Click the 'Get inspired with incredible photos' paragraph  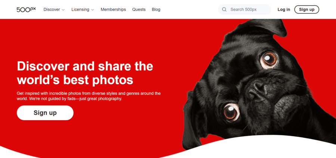(x=88, y=96)
